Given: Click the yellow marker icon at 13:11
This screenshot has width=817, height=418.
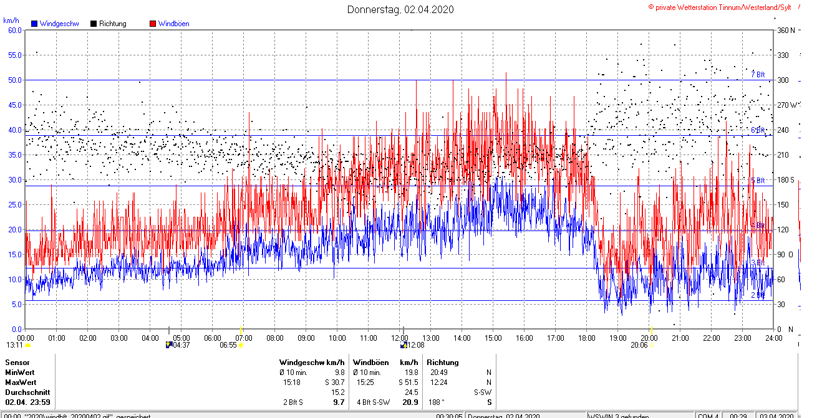Looking at the screenshot, I should tap(27, 344).
